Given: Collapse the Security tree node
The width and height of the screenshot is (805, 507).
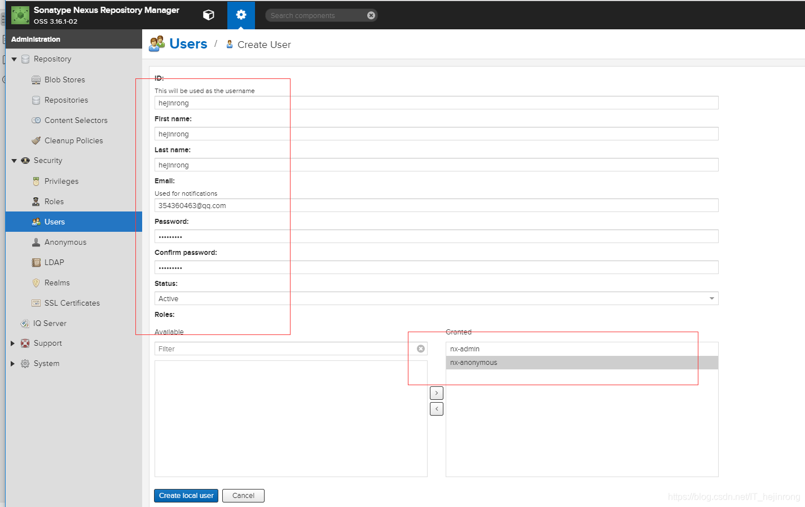Looking at the screenshot, I should click(x=14, y=161).
